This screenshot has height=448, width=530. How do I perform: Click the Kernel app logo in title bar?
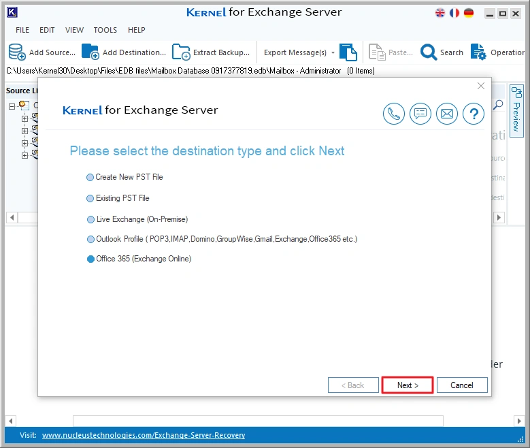pos(12,12)
